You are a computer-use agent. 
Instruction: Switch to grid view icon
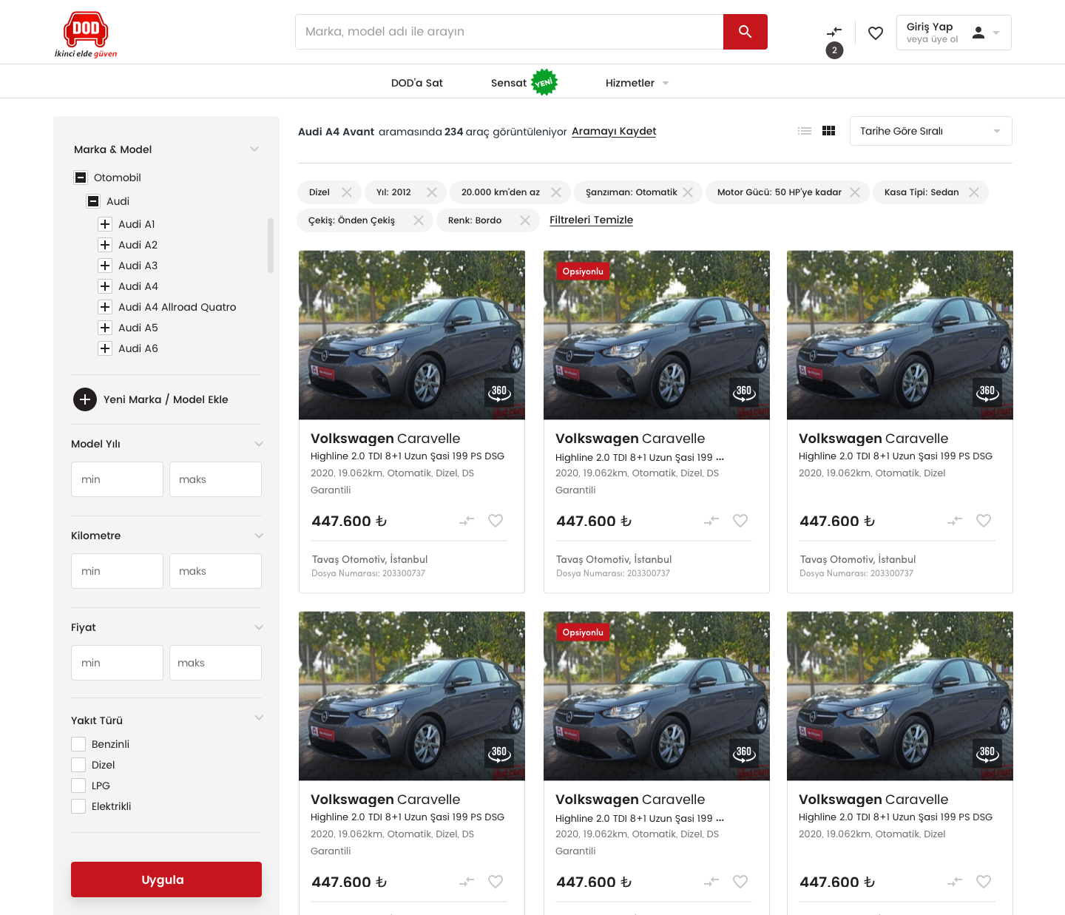[829, 131]
